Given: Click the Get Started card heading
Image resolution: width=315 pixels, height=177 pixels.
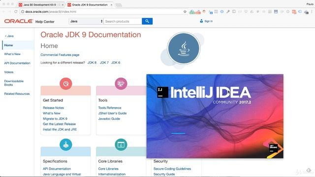Looking at the screenshot, I should (x=53, y=100).
